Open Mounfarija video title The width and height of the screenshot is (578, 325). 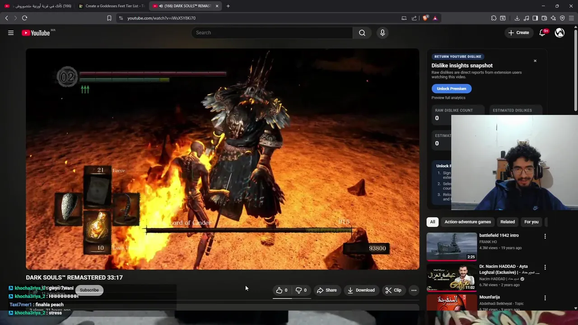pos(489,297)
